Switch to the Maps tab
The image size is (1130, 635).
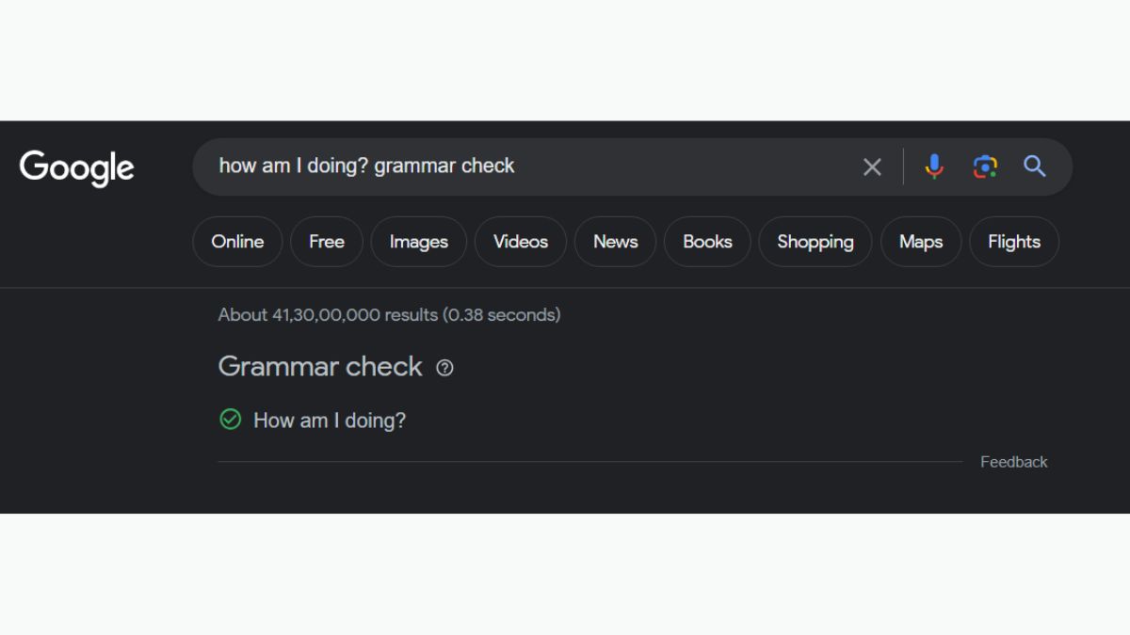coord(920,242)
